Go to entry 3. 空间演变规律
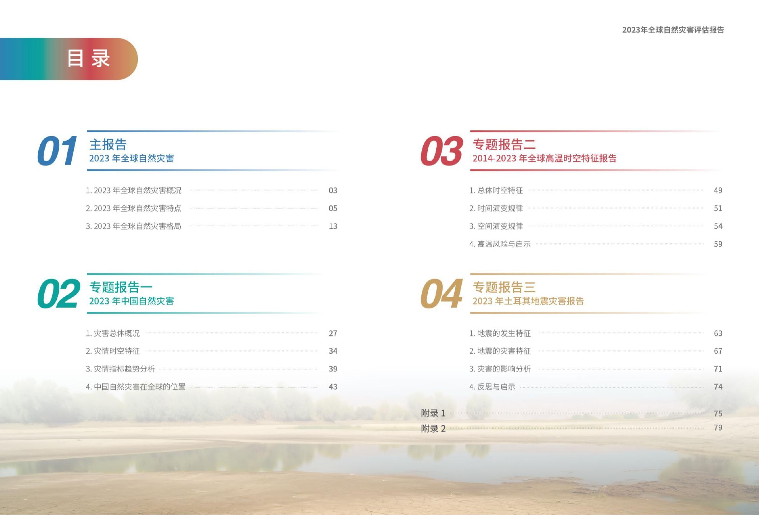The image size is (759, 515). coord(496,226)
